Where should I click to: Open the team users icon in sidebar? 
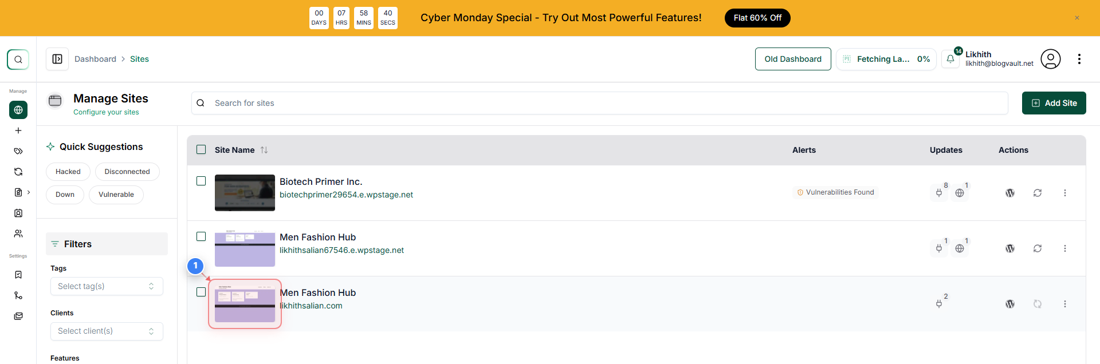click(18, 234)
